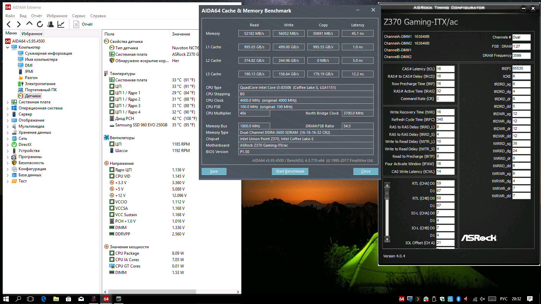The height and width of the screenshot is (304, 541).
Task: Click the Безопасность shield icon
Action: point(14,163)
